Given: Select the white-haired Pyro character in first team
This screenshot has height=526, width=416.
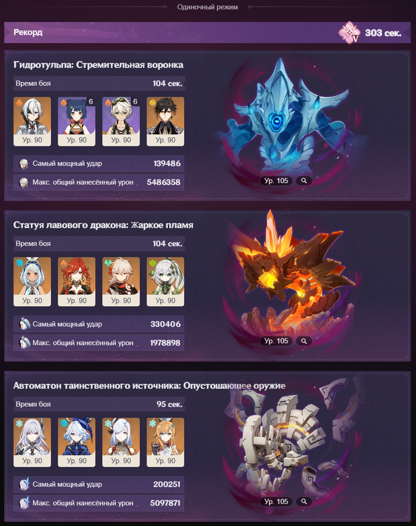Looking at the screenshot, I should 32,121.
